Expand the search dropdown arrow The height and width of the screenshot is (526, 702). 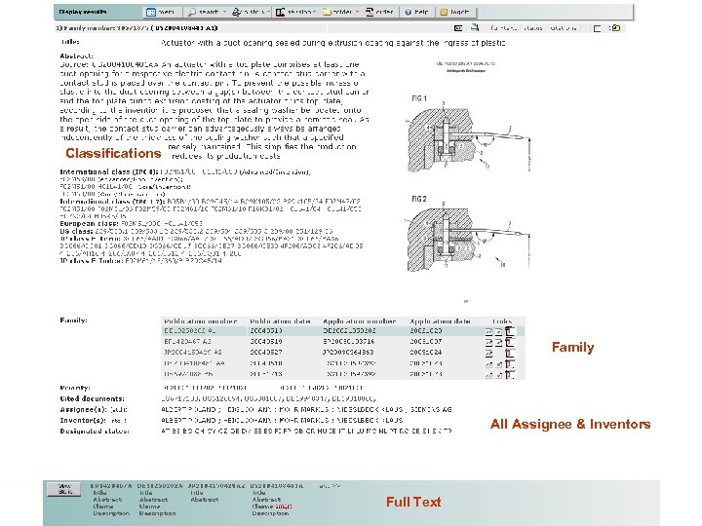[x=224, y=12]
